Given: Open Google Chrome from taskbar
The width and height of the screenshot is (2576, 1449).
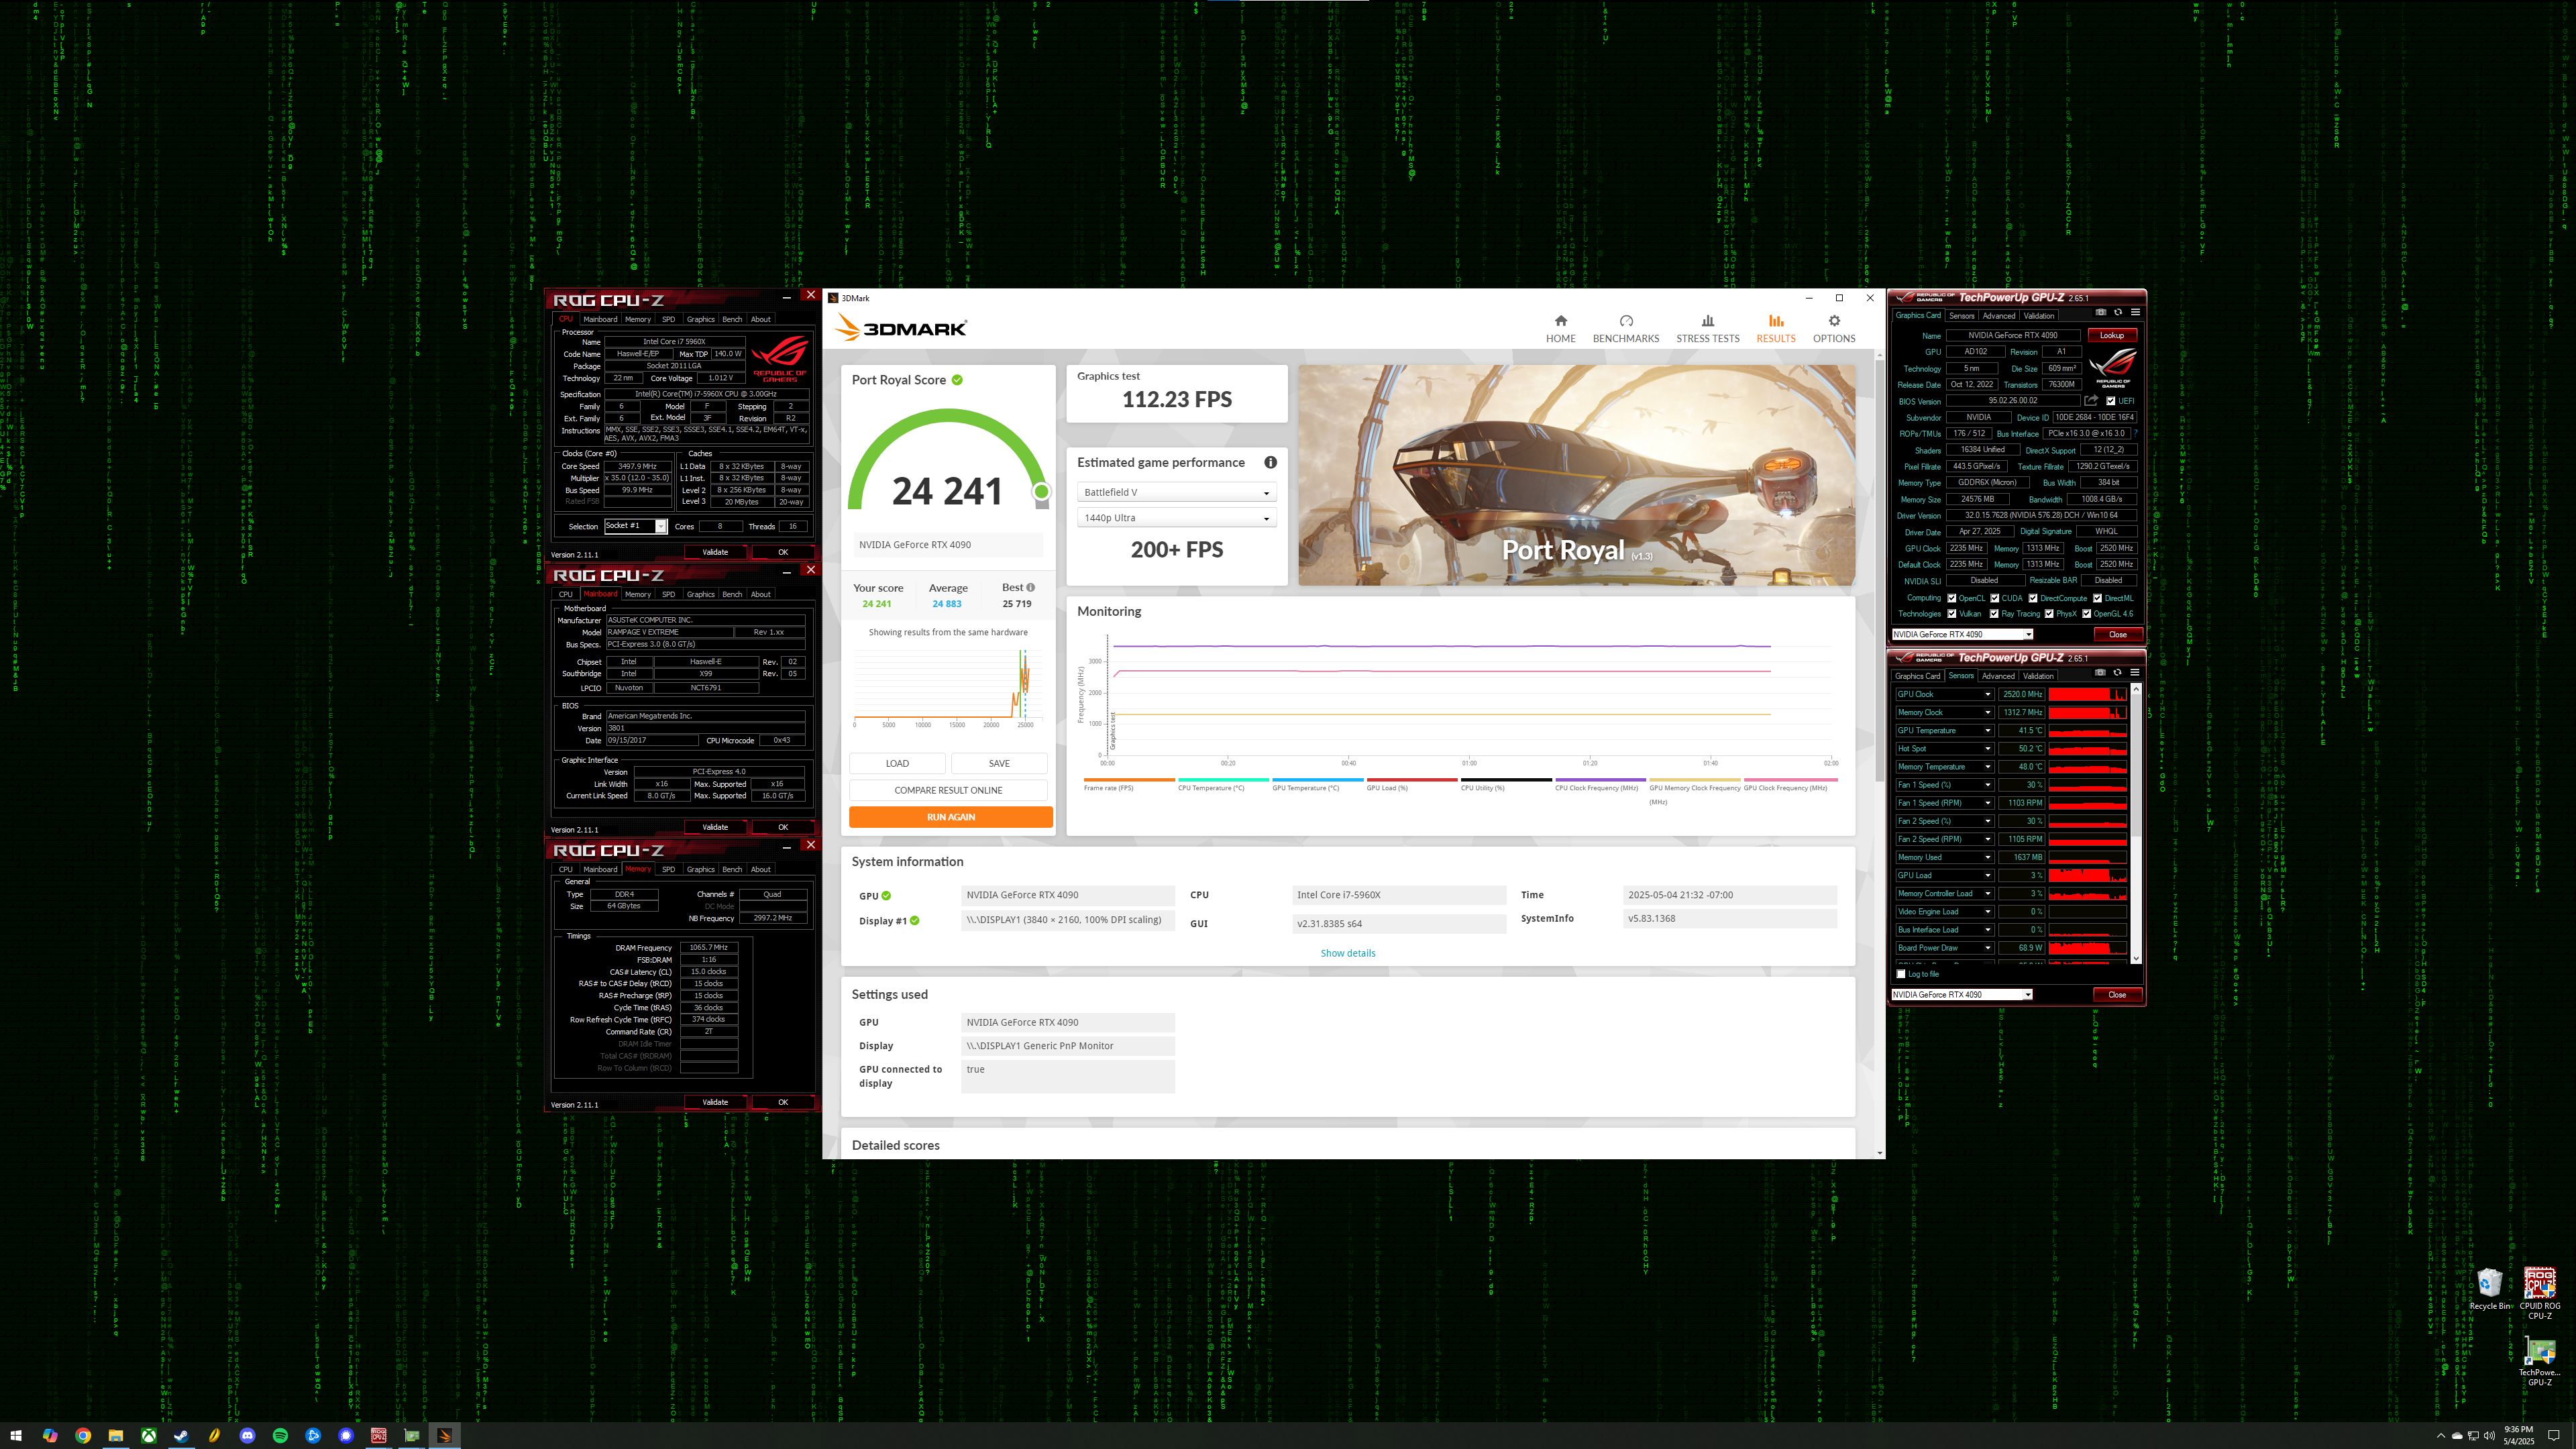Looking at the screenshot, I should tap(83, 1435).
